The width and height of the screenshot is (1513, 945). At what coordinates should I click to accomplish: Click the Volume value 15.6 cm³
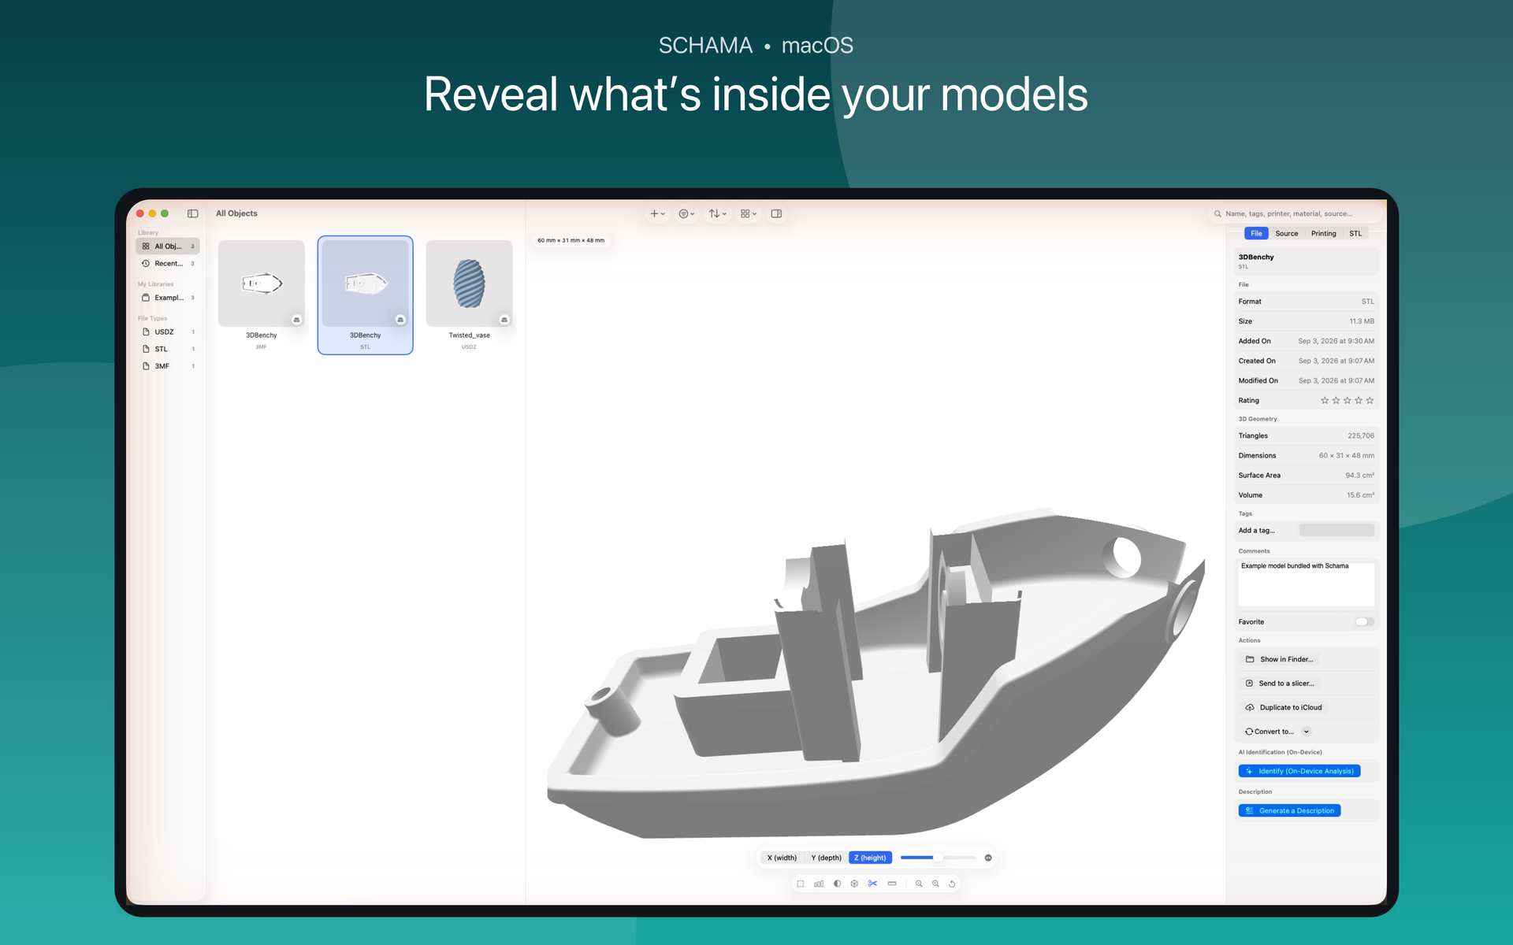click(1361, 495)
